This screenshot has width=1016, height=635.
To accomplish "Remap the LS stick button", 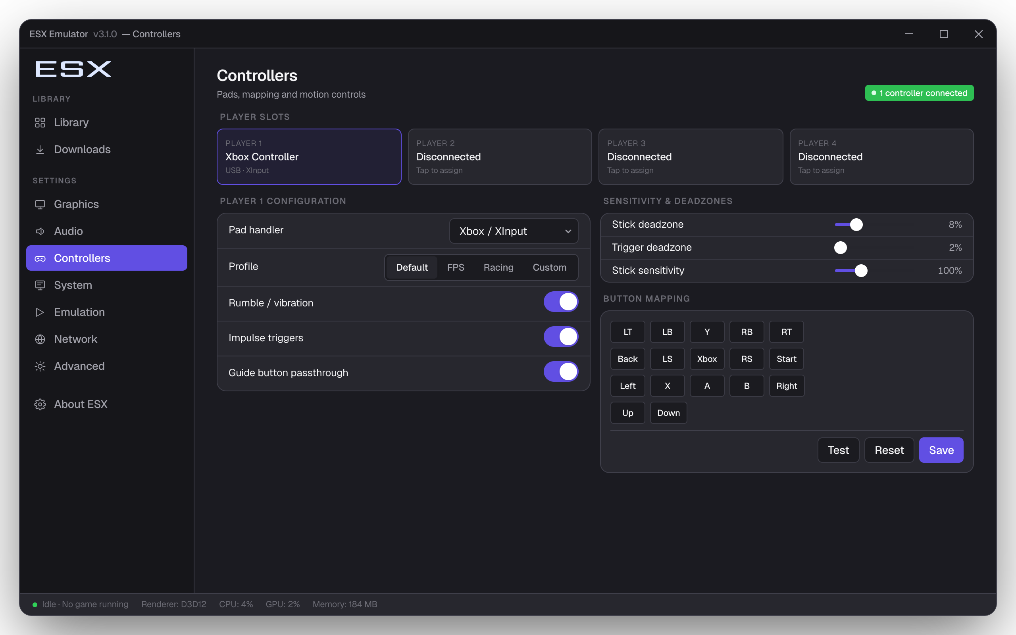I will click(667, 359).
